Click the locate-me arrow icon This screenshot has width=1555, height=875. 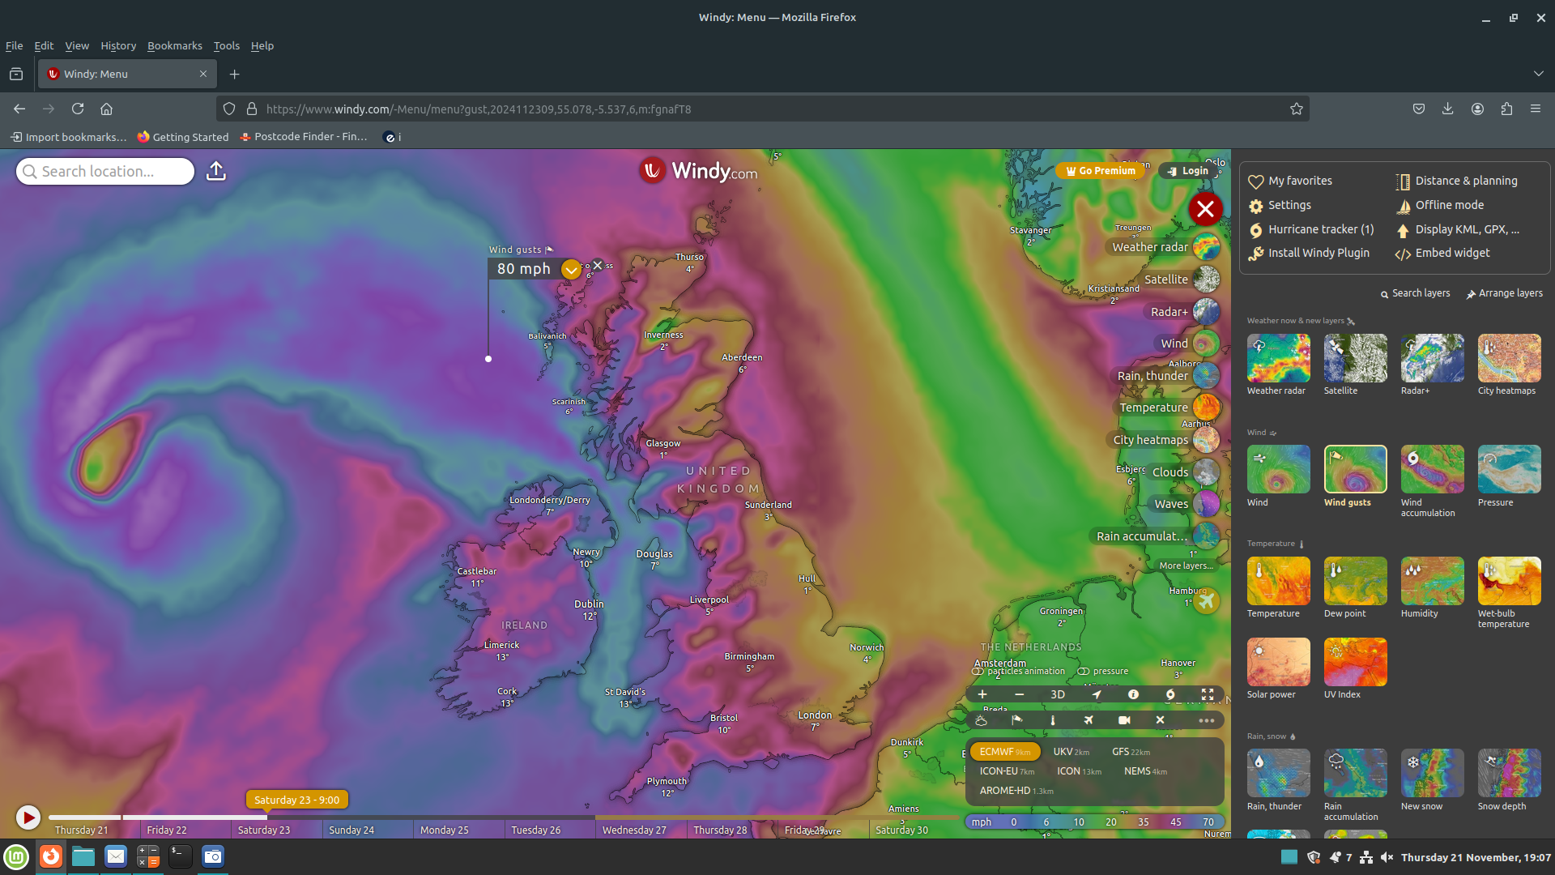coord(1096,694)
